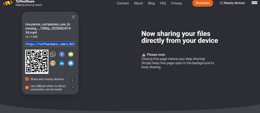Go to the Blog page
The height and width of the screenshot is (113, 260).
pos(151,3)
